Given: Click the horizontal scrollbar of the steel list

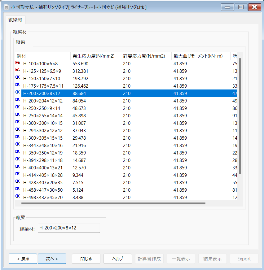Looking at the screenshot, I should pos(113,203).
